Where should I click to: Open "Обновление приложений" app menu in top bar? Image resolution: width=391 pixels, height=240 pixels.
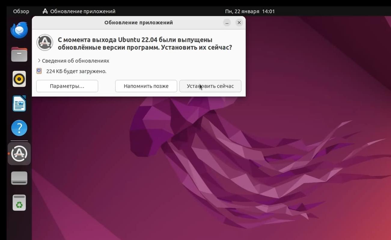click(x=79, y=11)
